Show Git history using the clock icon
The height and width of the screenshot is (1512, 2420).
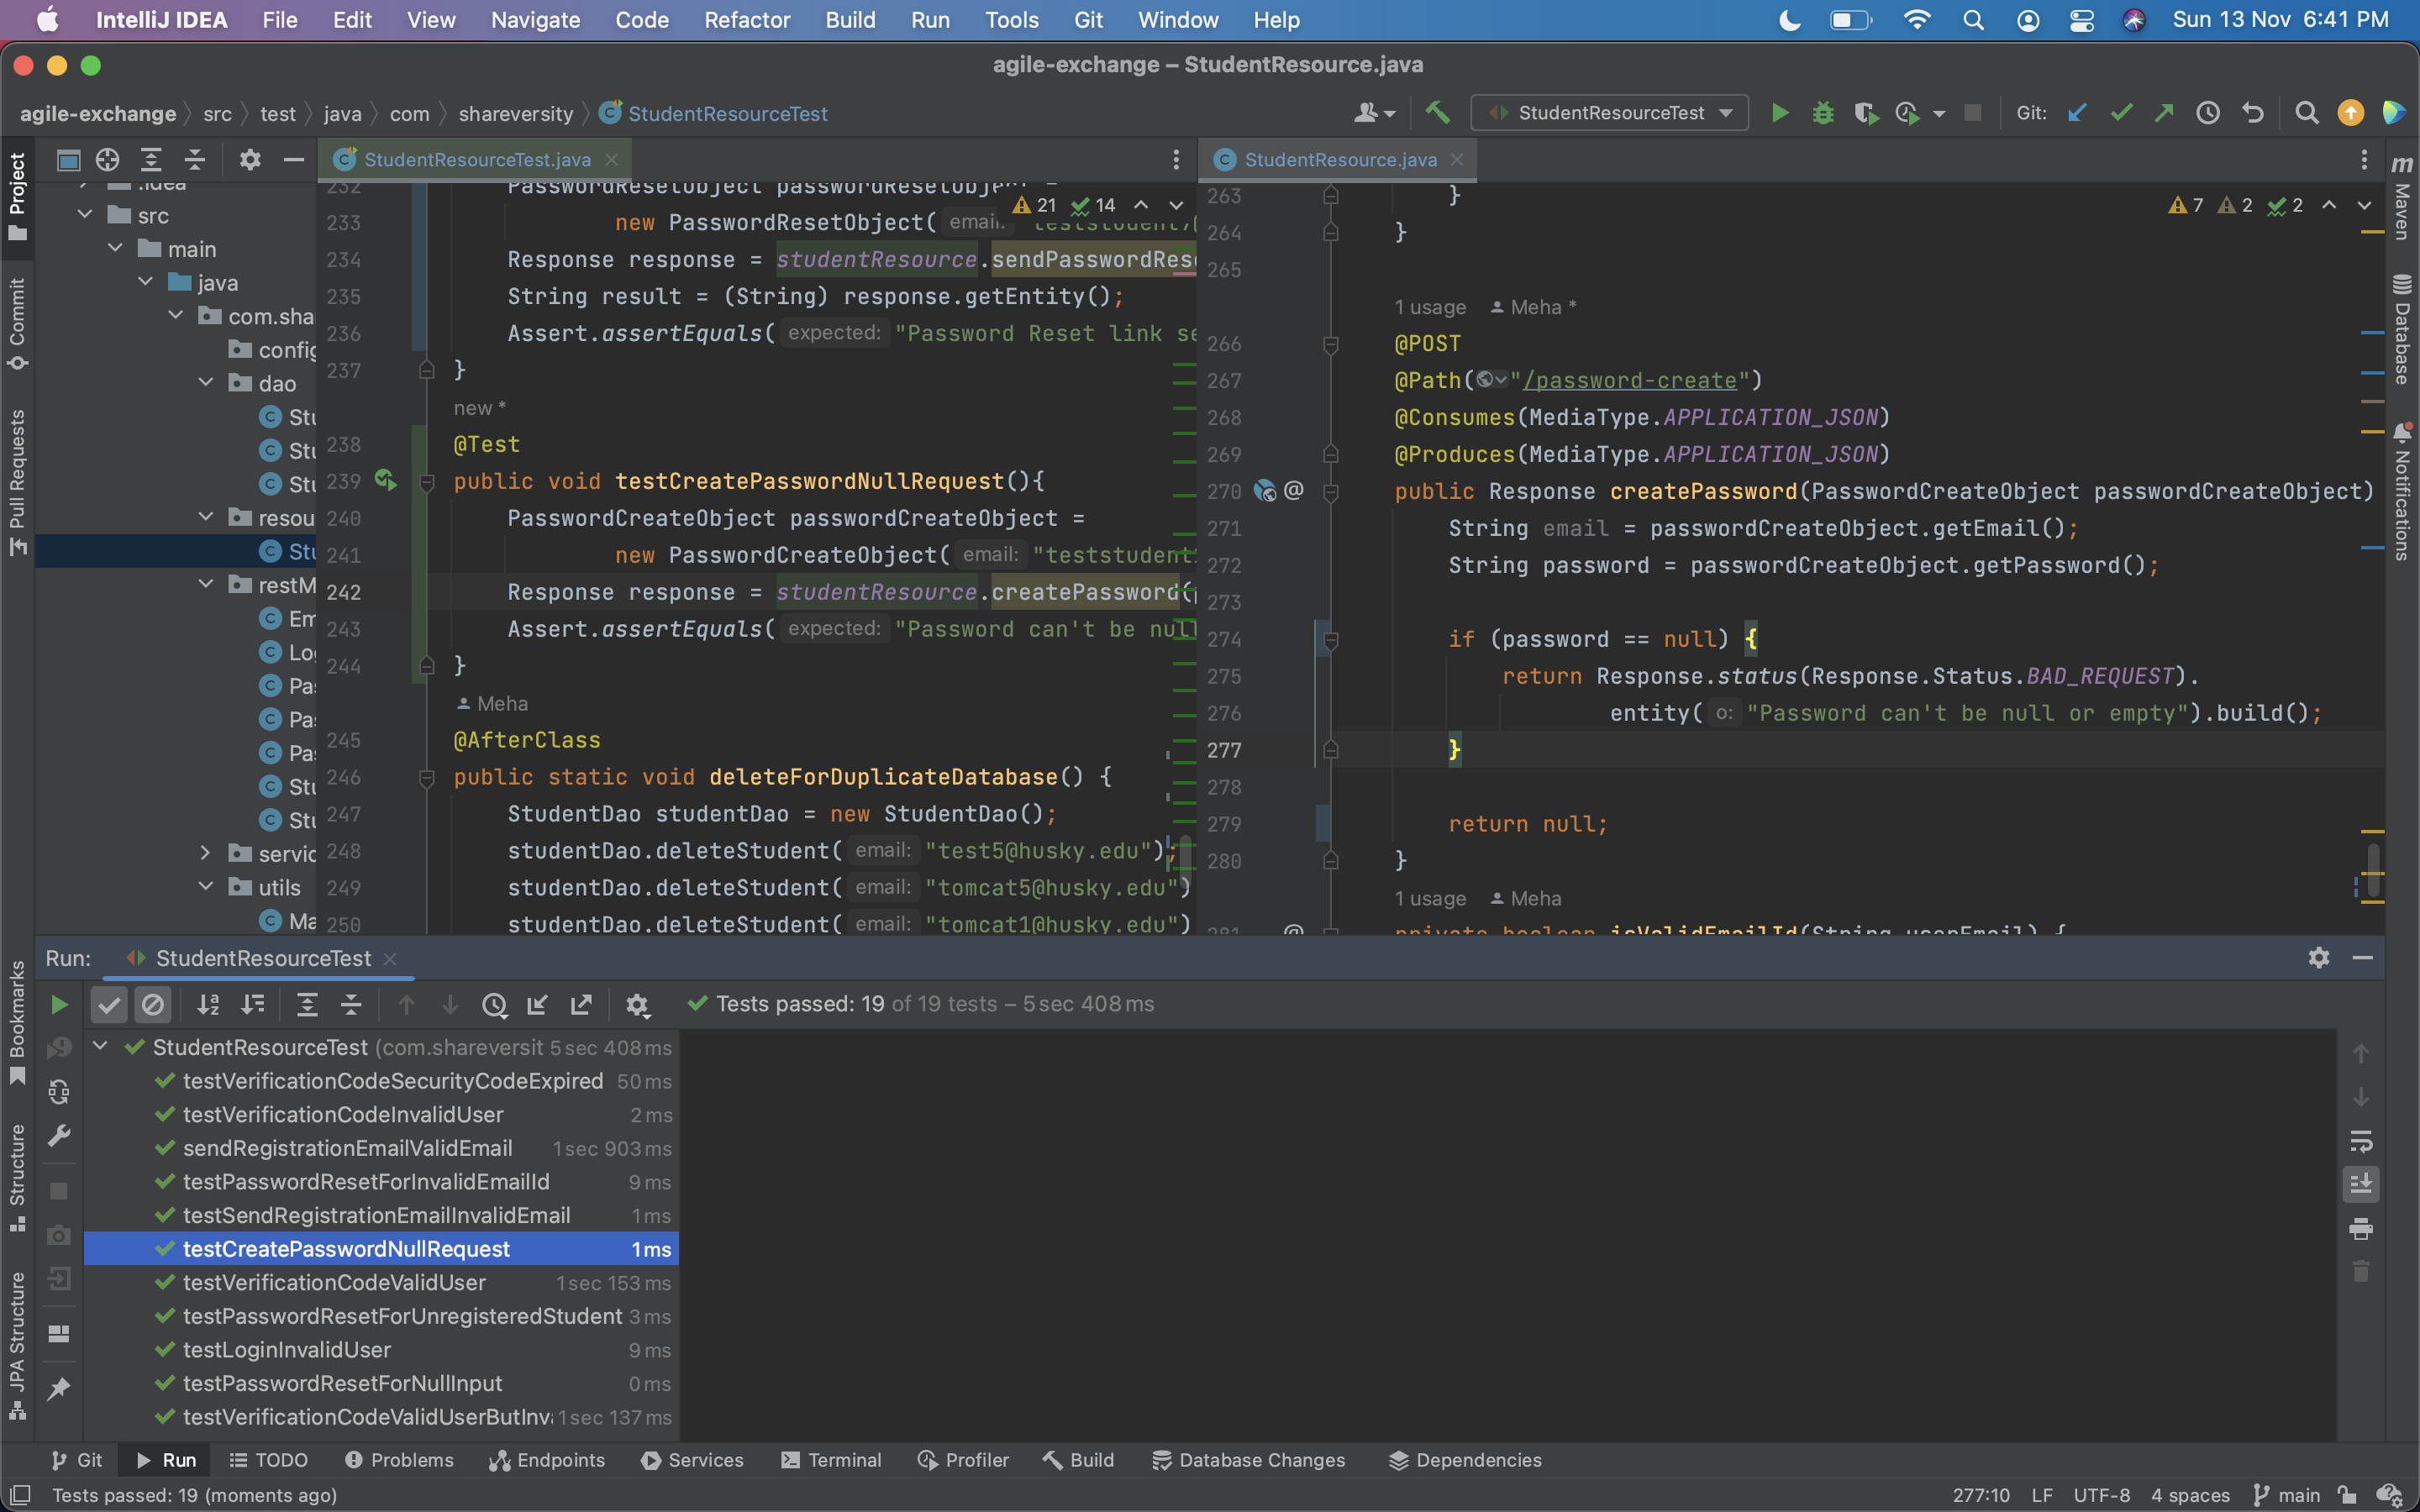(x=2208, y=113)
